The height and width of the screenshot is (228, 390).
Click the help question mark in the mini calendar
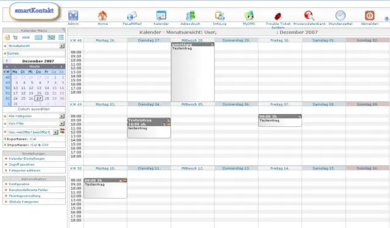pyautogui.click(x=7, y=61)
